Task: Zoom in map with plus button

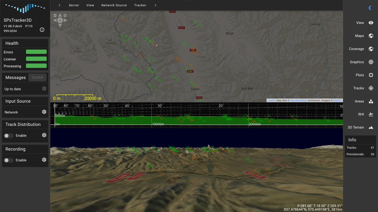Action: (65, 15)
